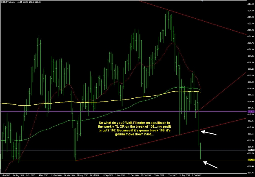Viewport: 255px width, 177px height.
Task: Click the 122.70 price axis label
Action: (x=251, y=24)
